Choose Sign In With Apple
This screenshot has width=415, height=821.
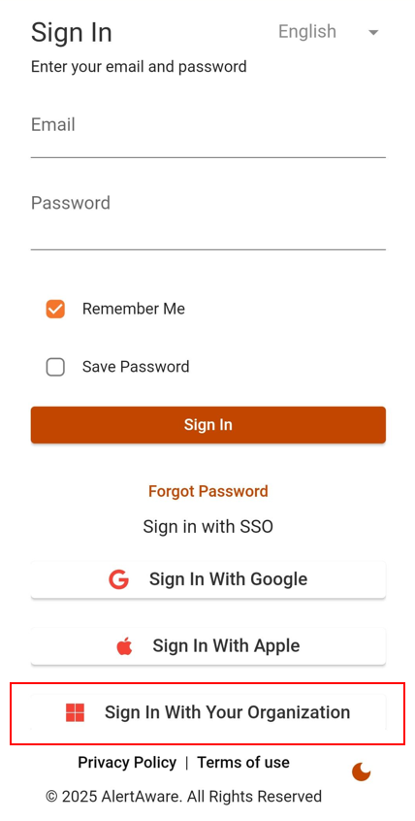coord(208,646)
